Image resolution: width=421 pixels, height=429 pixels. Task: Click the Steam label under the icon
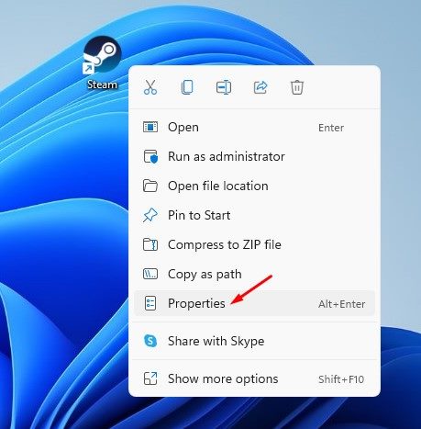pyautogui.click(x=102, y=85)
